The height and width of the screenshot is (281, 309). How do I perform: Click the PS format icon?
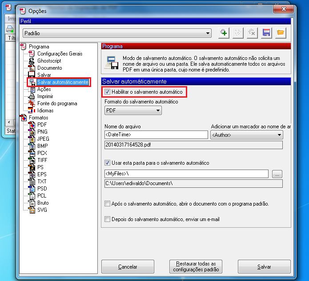tap(32, 167)
